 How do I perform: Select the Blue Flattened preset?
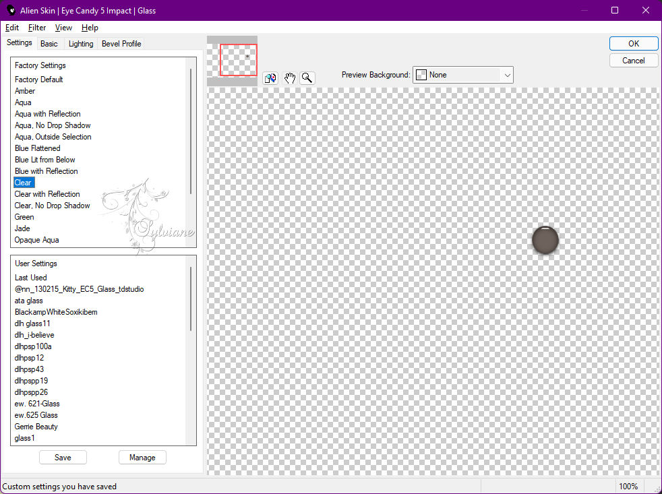(38, 148)
